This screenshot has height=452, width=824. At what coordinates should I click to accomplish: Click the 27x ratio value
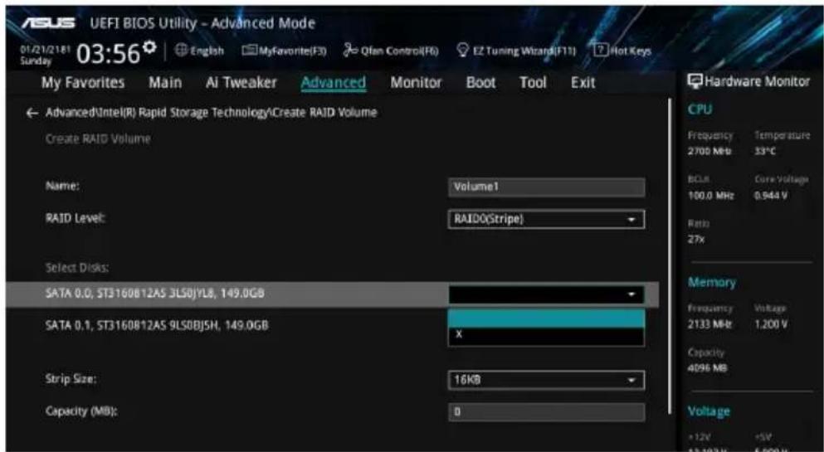(696, 240)
